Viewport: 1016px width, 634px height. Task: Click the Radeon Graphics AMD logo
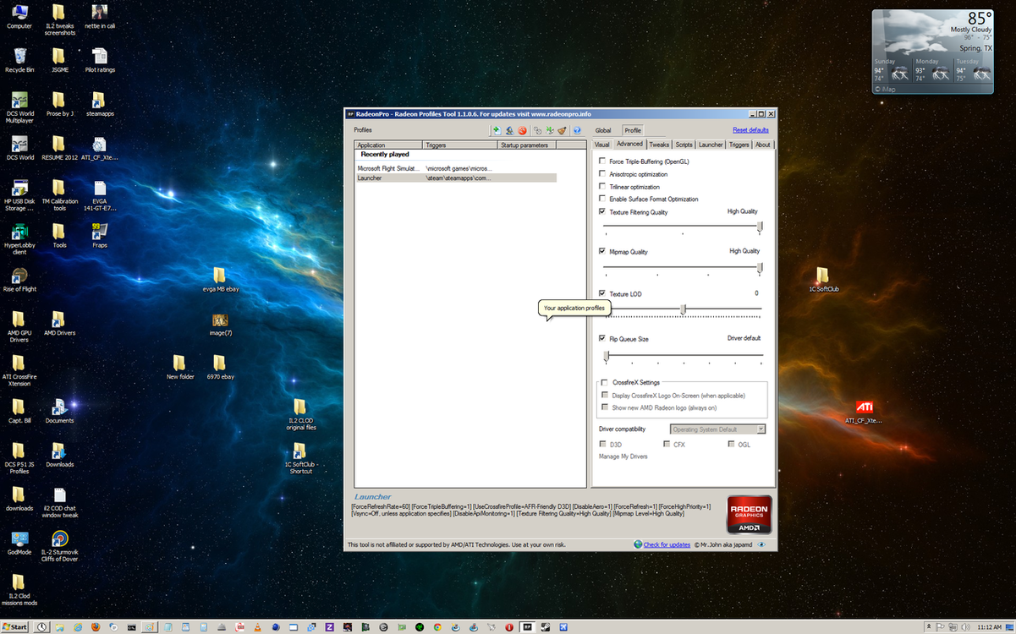click(749, 515)
